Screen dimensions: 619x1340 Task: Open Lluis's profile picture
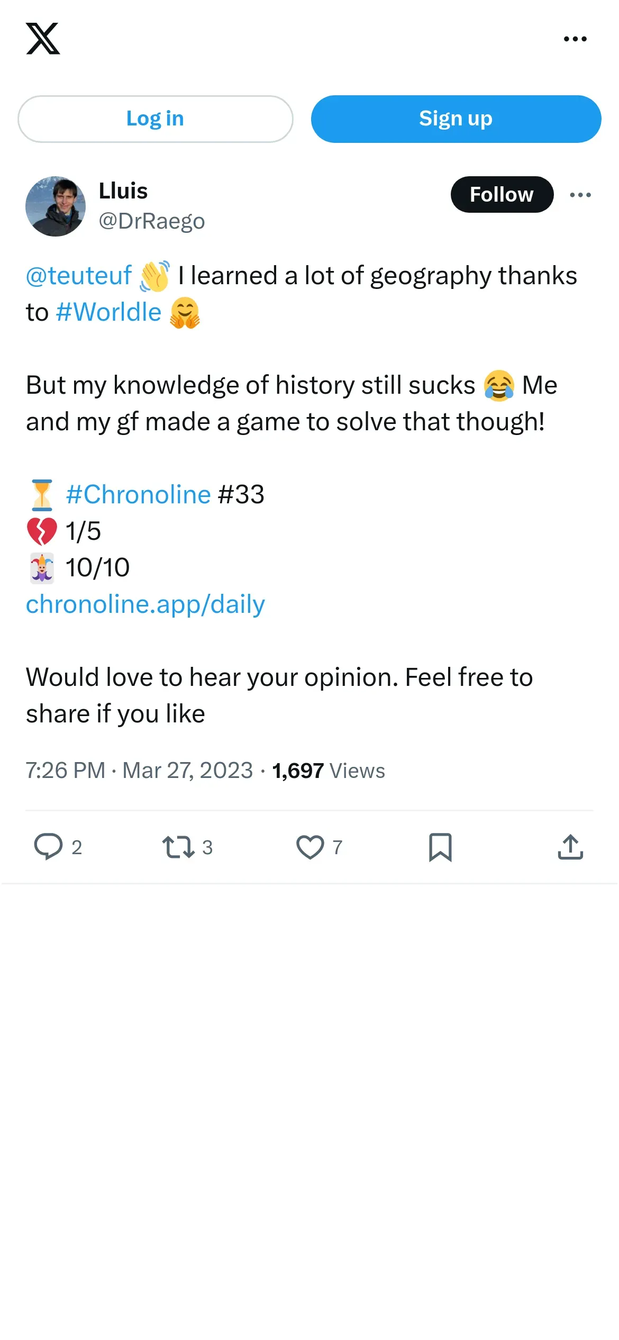(x=56, y=206)
